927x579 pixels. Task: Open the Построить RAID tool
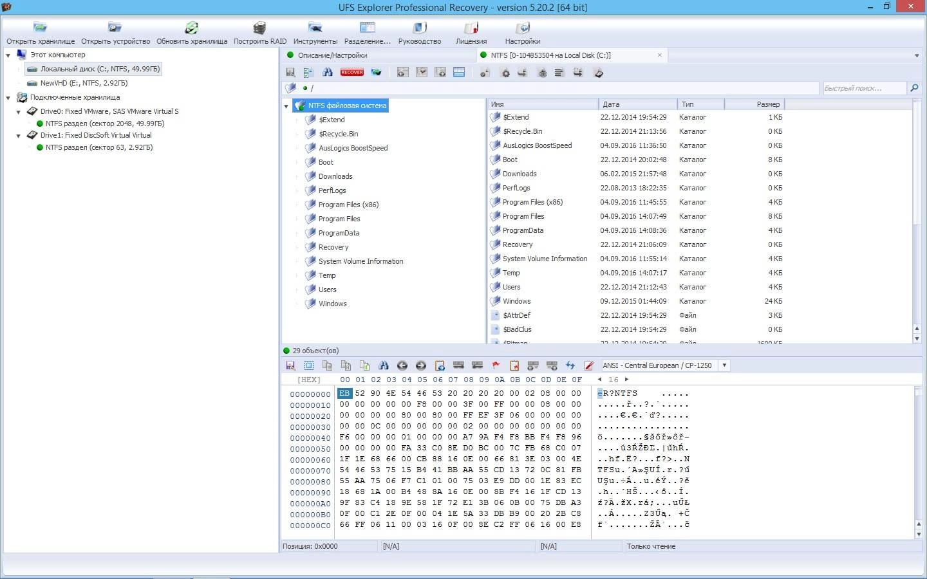pyautogui.click(x=259, y=28)
